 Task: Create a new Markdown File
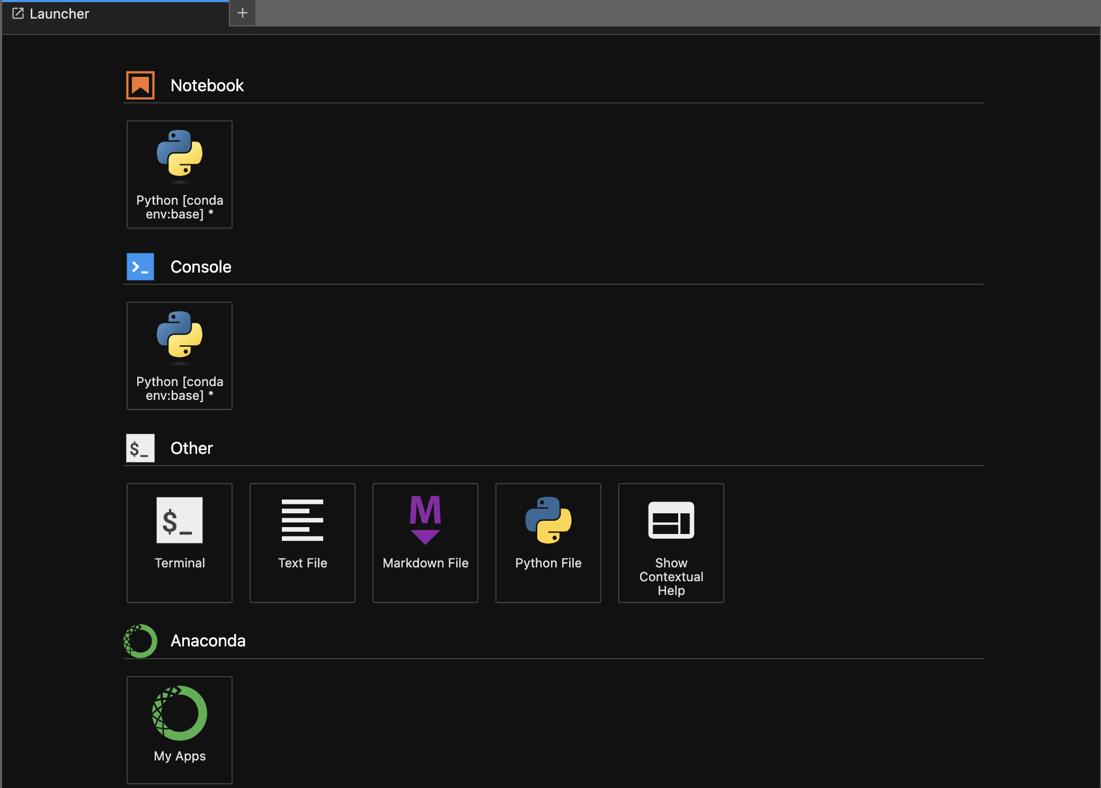point(425,542)
